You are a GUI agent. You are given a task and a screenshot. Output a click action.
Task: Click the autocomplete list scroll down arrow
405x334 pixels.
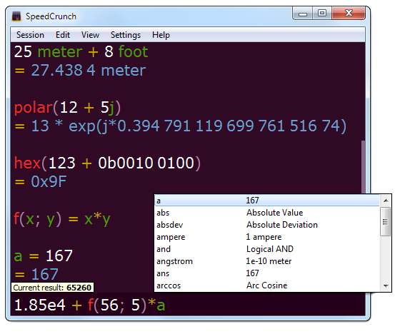tap(386, 285)
